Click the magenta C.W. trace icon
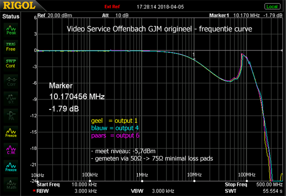 click(11, 150)
